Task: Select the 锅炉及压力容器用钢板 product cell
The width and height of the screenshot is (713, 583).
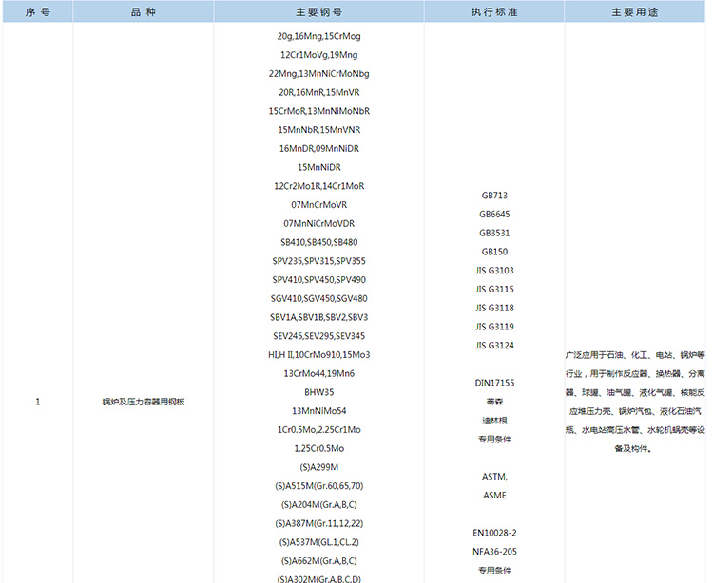Action: click(143, 402)
